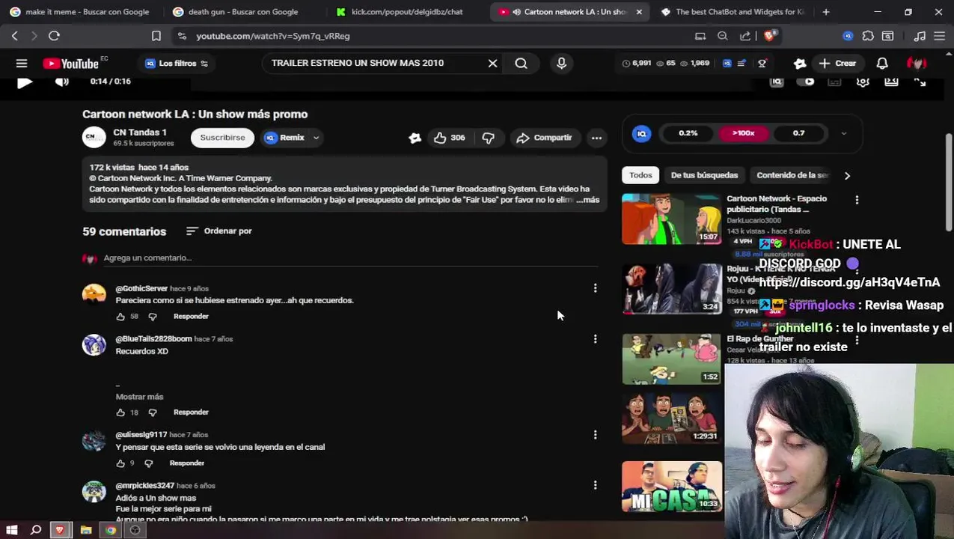Open the CN Tandas 1 channel avatar

coord(94,138)
